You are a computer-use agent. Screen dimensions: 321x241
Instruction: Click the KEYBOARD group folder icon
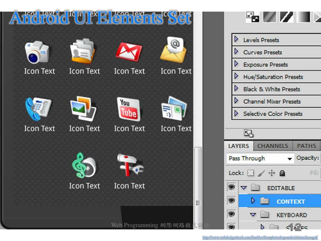265,215
